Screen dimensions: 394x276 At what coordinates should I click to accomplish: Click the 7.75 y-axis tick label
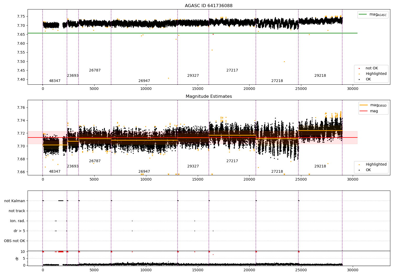[21, 16]
